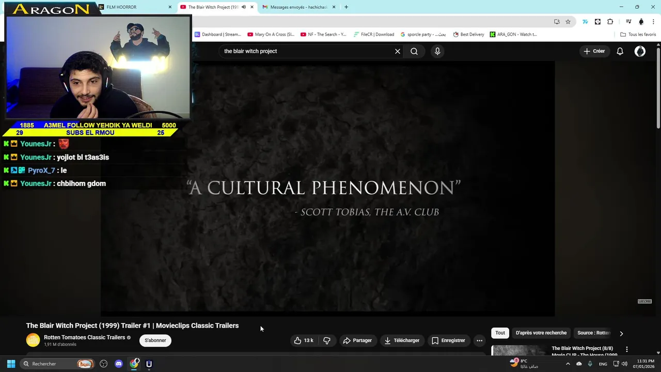This screenshot has width=661, height=372.
Task: Click taskbar volume speaker icon
Action: [624, 364]
